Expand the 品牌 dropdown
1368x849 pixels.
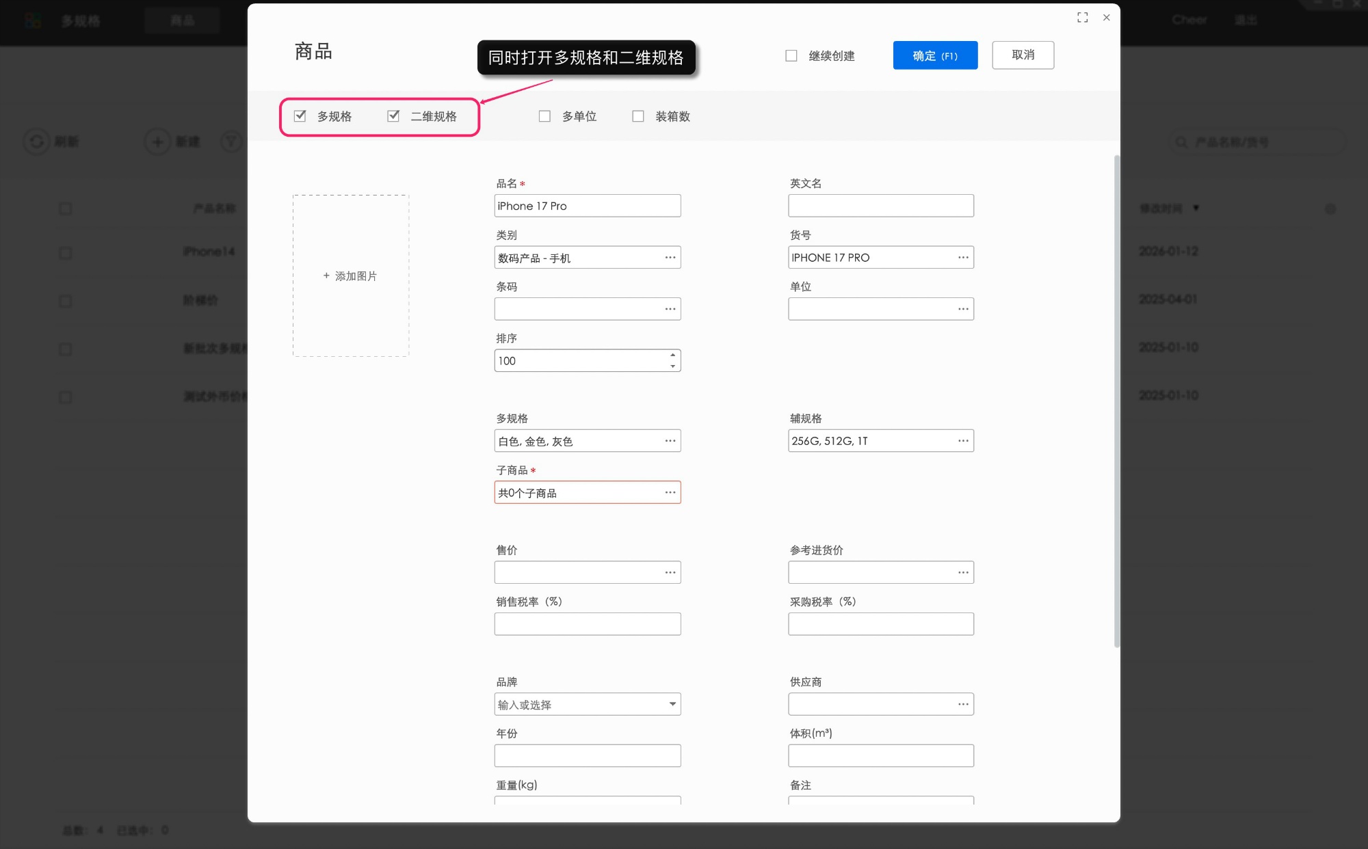click(x=672, y=704)
